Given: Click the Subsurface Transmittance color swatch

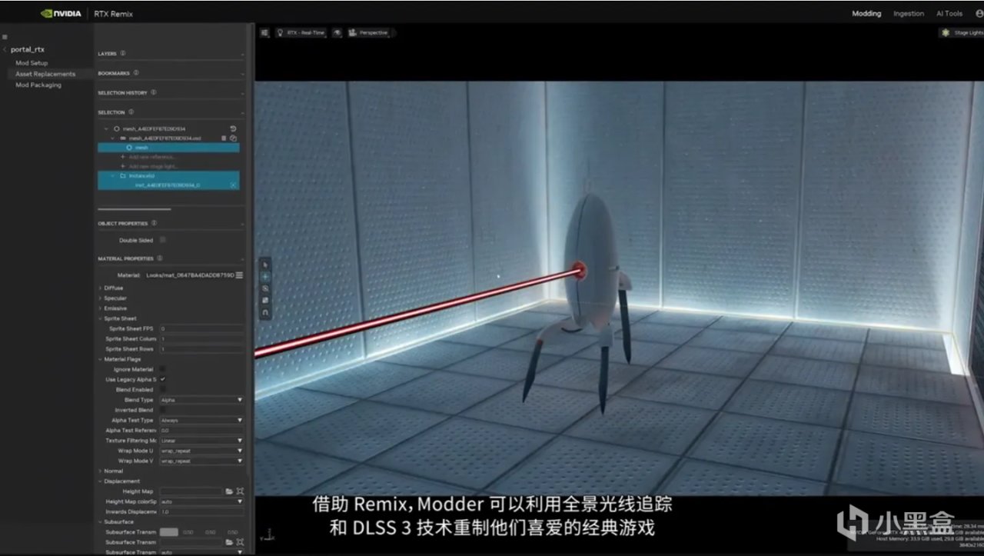Looking at the screenshot, I should (168, 532).
